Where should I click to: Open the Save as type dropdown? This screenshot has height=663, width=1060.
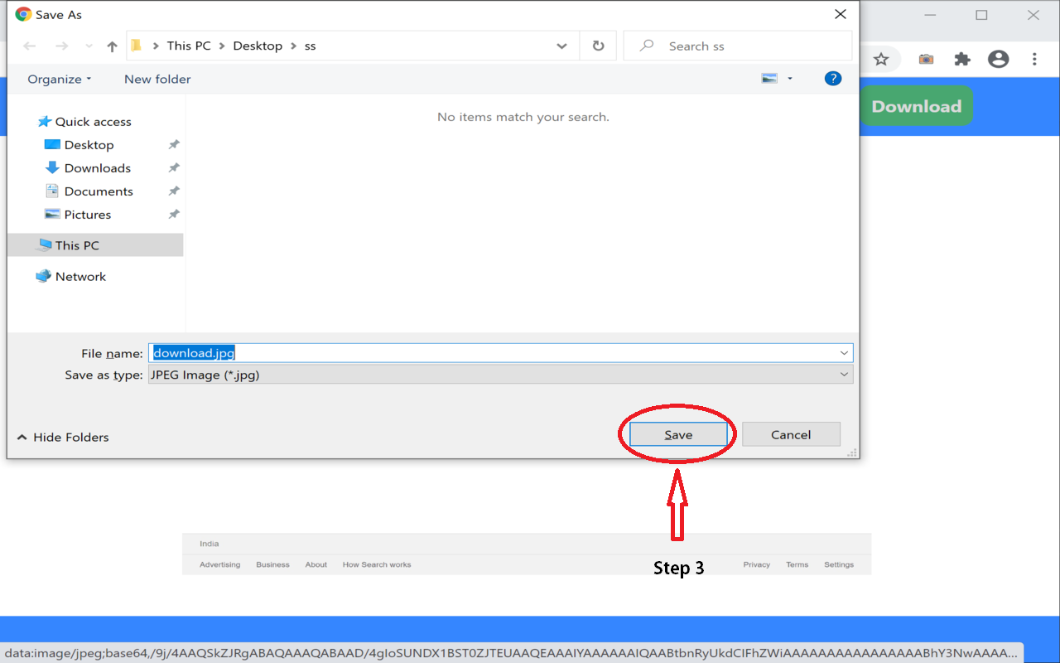pyautogui.click(x=844, y=374)
